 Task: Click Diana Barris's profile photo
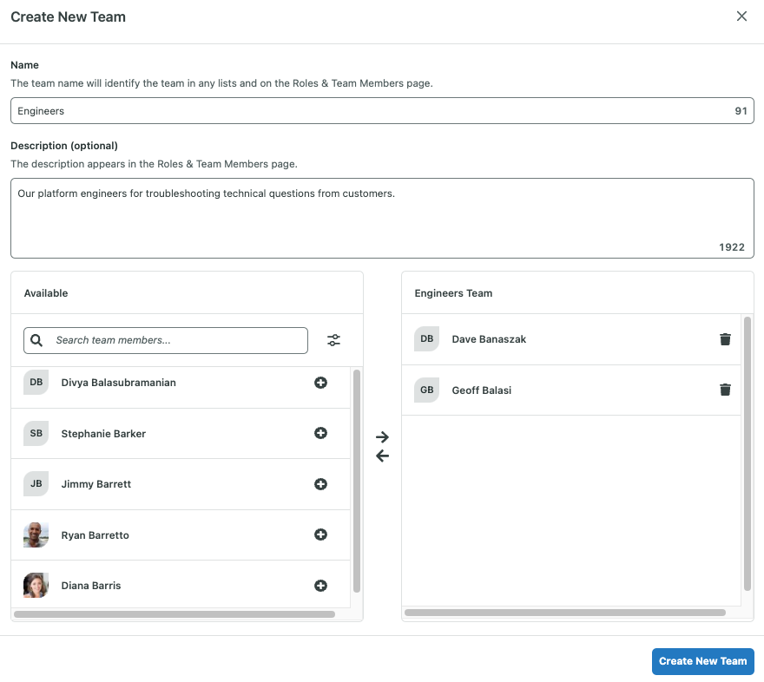tap(36, 586)
